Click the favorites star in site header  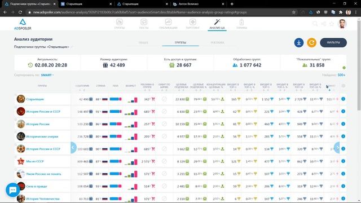pyautogui.click(x=332, y=24)
